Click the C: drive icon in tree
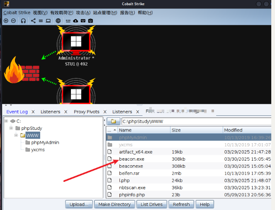The height and width of the screenshot is (210, 275). pyautogui.click(x=13, y=121)
